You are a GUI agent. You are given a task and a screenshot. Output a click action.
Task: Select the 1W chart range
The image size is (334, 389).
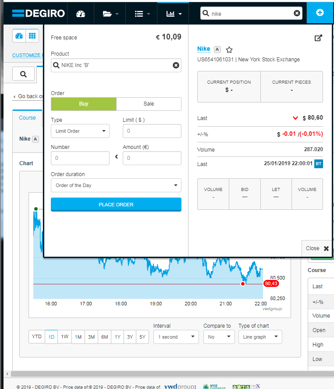coord(65,337)
